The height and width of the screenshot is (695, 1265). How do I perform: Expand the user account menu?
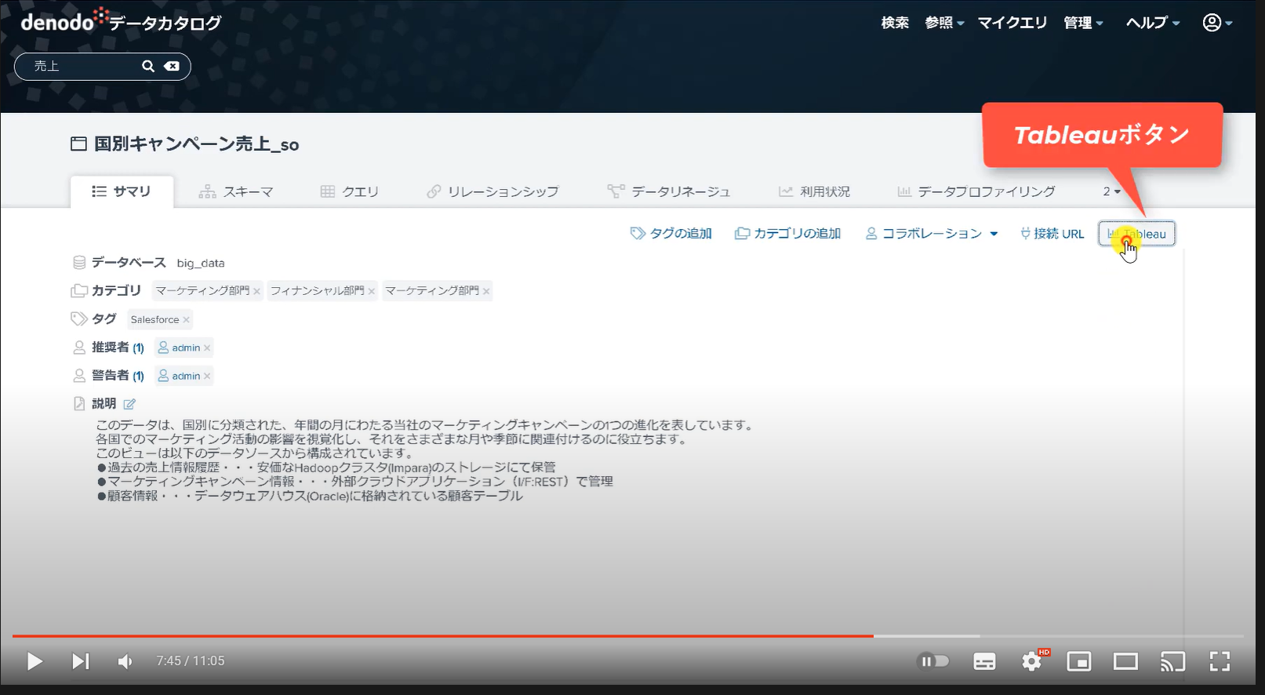(x=1217, y=23)
